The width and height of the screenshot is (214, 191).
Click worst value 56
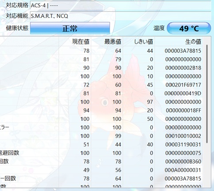click(118, 170)
